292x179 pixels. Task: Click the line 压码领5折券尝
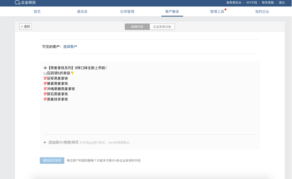point(58,73)
